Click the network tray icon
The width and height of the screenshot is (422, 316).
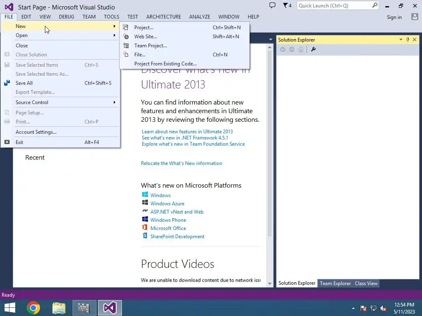[373, 308]
